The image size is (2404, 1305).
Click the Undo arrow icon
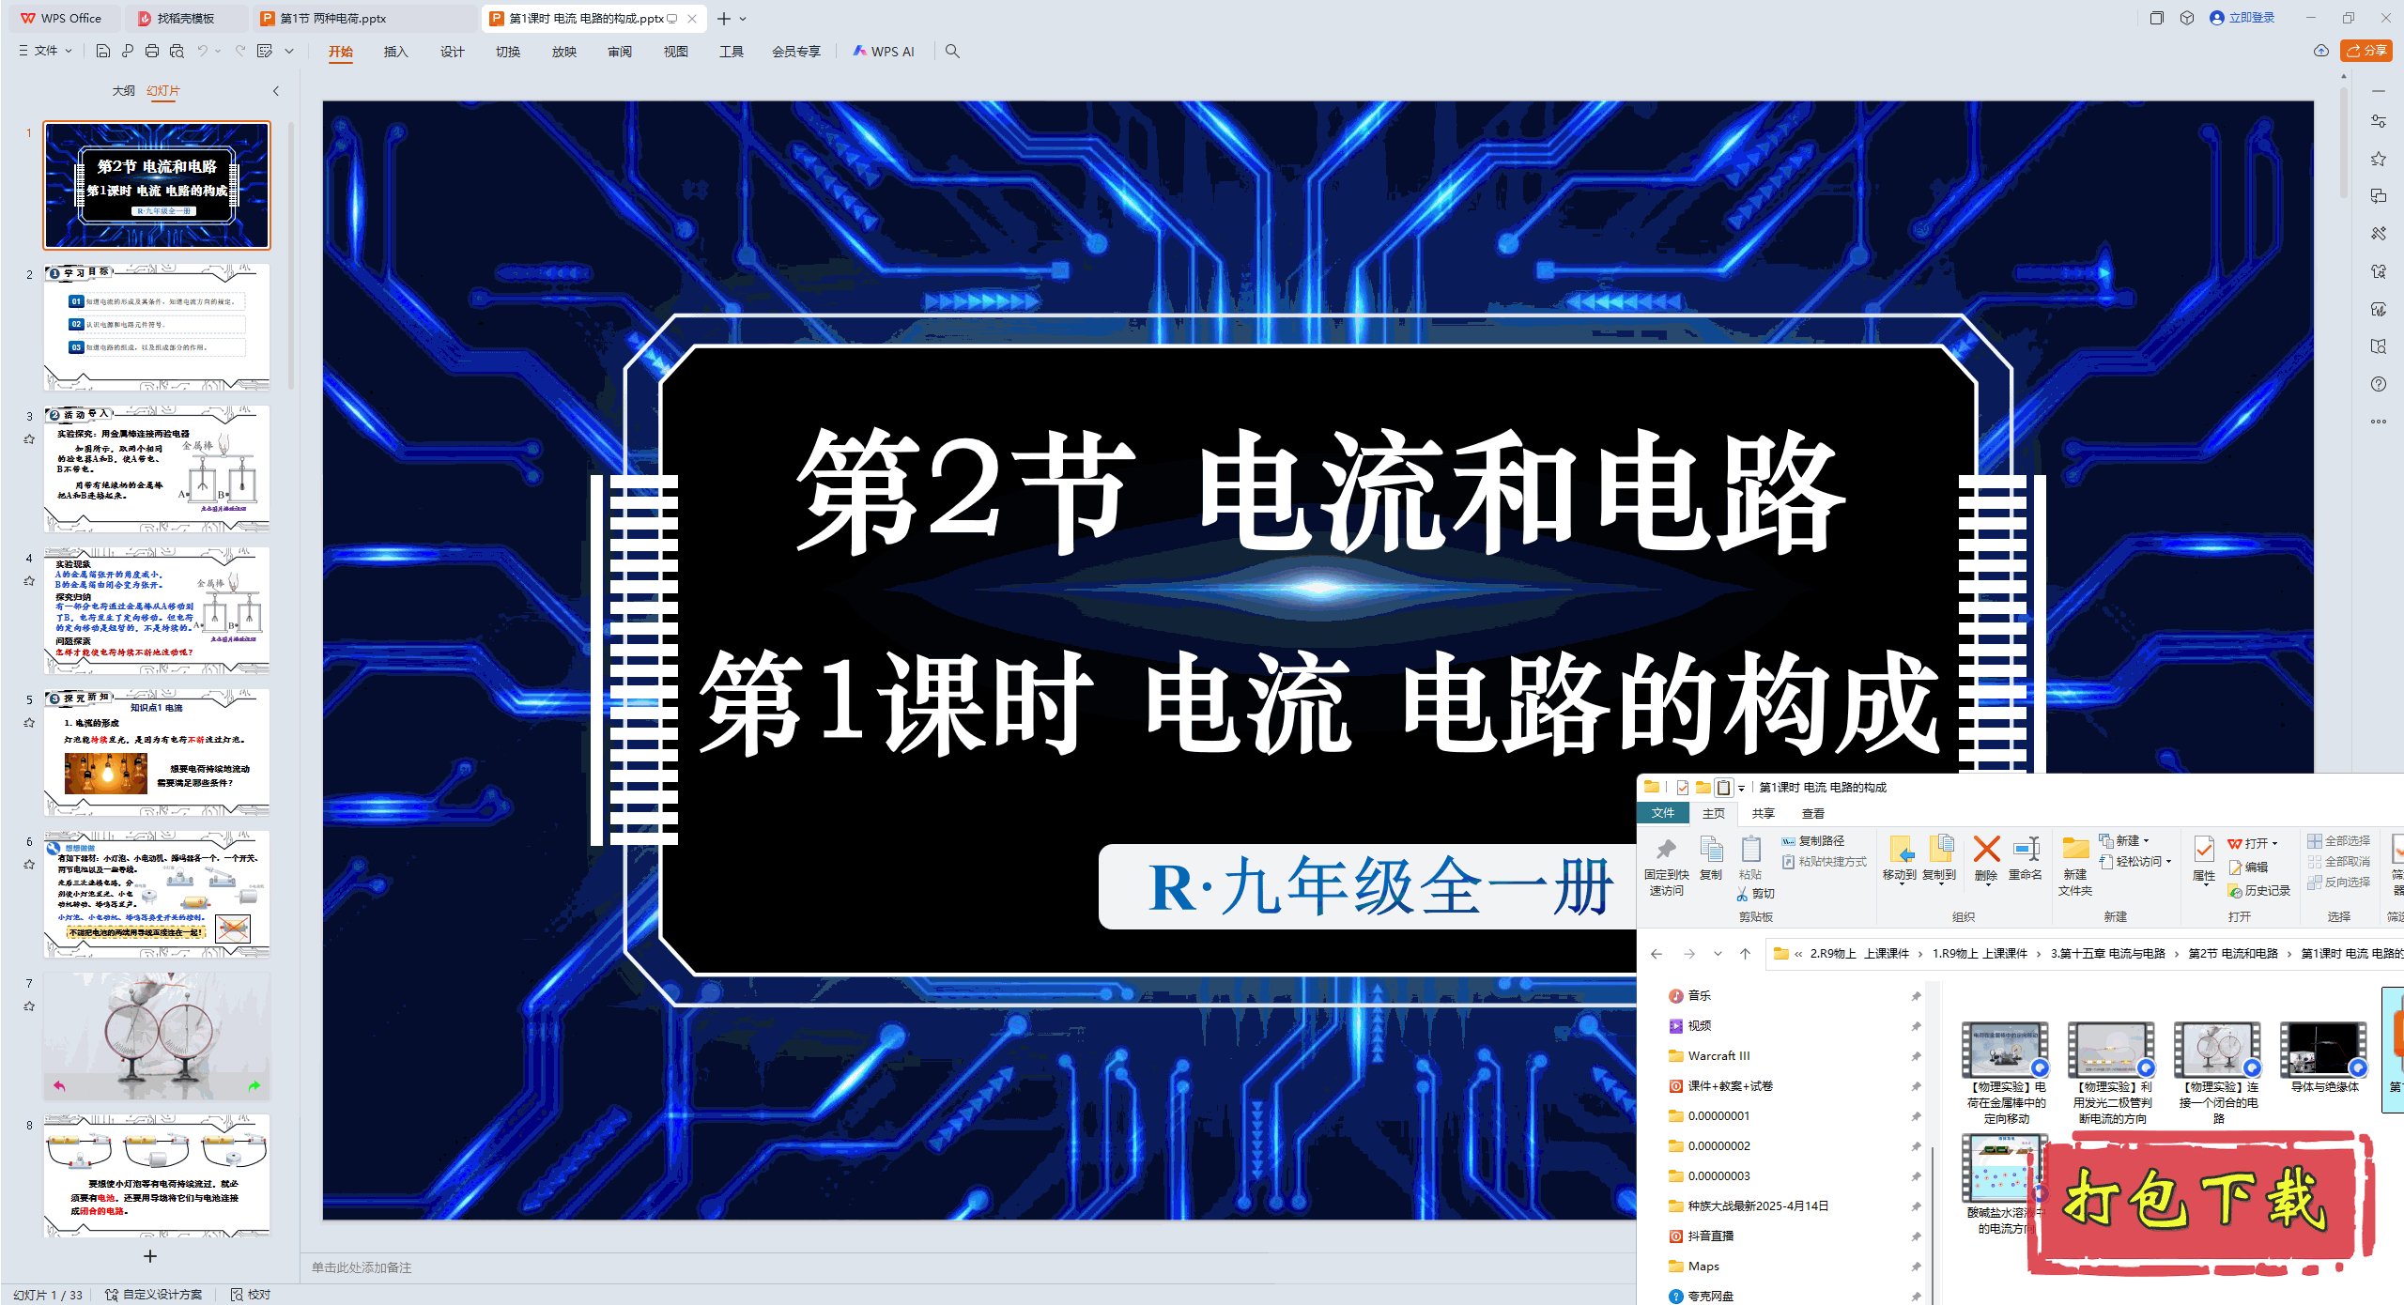pyautogui.click(x=203, y=51)
